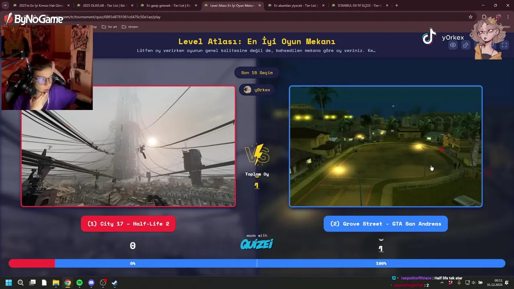The width and height of the screenshot is (514, 289).
Task: Open File Explorer from the taskbar
Action: (x=56, y=283)
